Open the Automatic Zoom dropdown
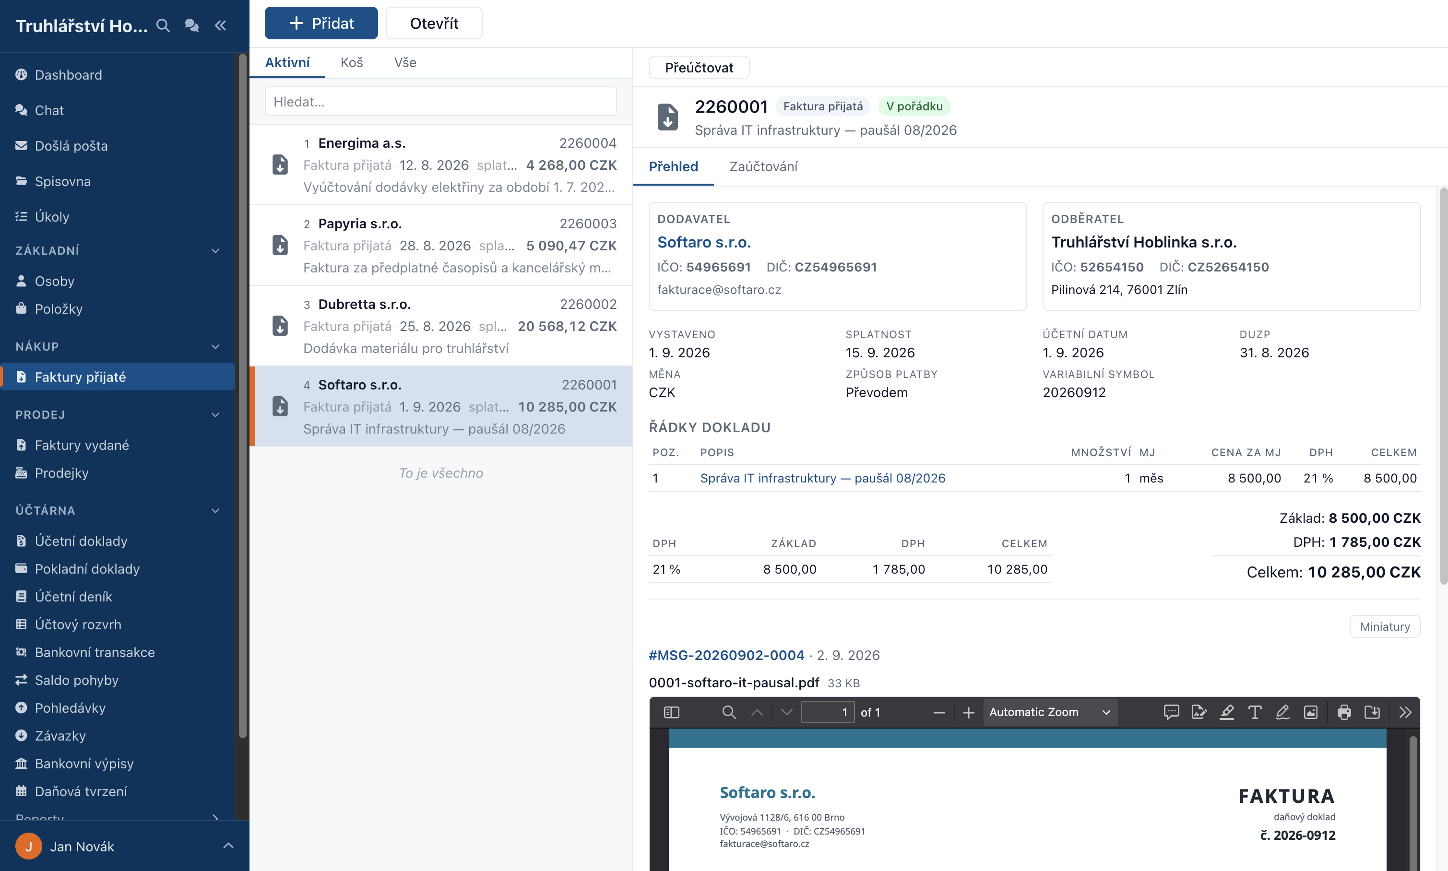 coord(1050,712)
